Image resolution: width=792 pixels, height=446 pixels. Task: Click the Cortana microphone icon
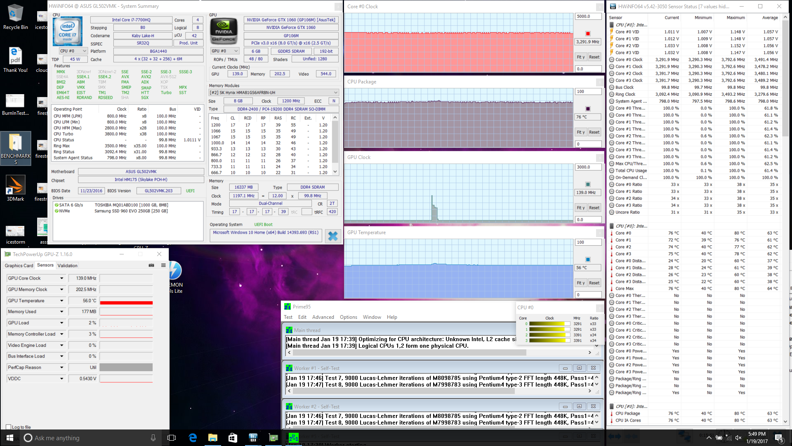pos(153,438)
